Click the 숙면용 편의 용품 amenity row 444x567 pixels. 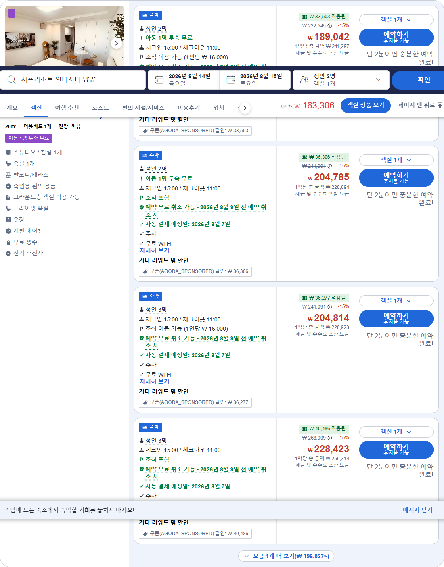tap(31, 186)
